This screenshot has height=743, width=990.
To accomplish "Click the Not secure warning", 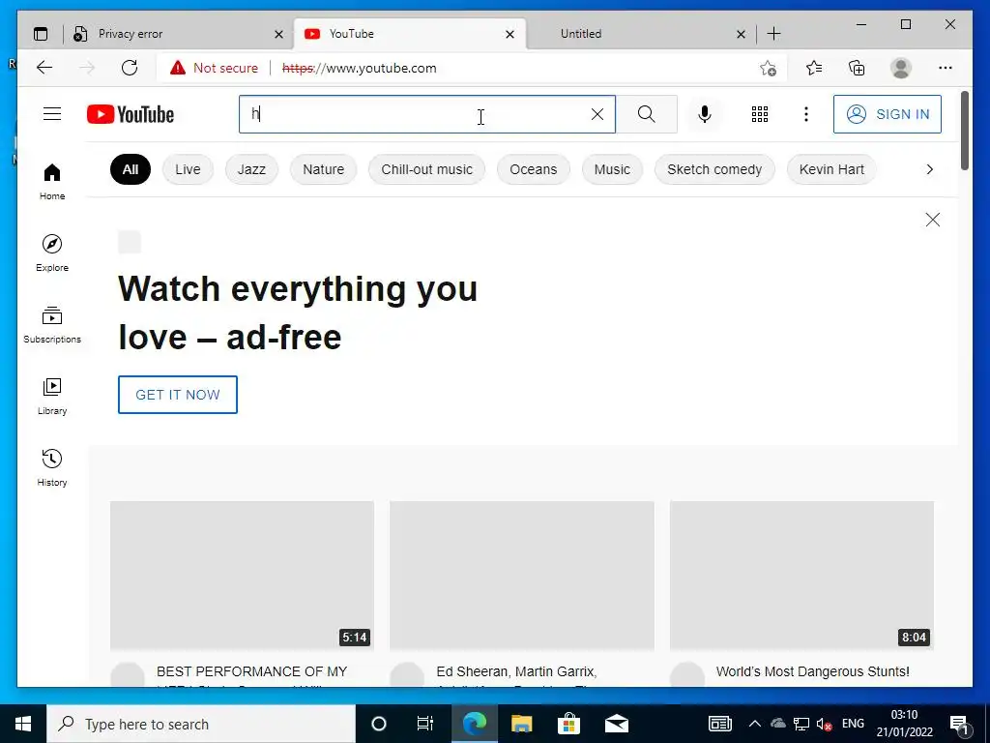I will [214, 68].
